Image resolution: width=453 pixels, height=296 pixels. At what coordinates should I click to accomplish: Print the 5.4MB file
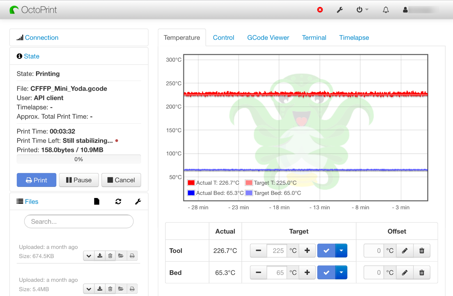(x=132, y=289)
